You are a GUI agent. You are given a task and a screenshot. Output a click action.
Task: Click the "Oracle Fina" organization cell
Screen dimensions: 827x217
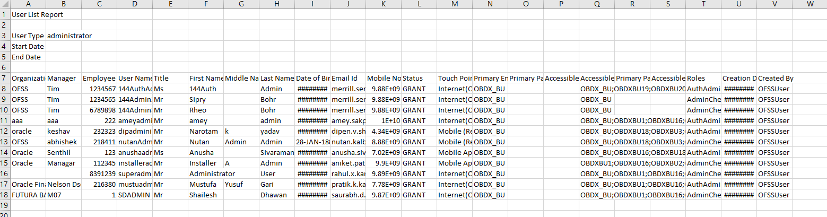[28, 184]
